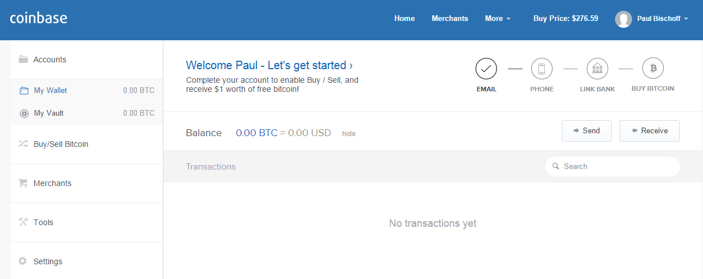This screenshot has height=279, width=703.
Task: Open Merchants in top navigation bar
Action: (x=450, y=19)
